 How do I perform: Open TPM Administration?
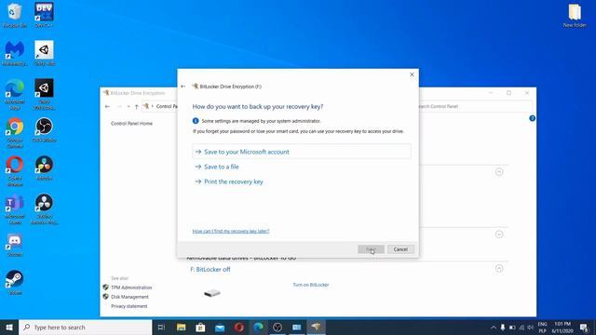131,288
